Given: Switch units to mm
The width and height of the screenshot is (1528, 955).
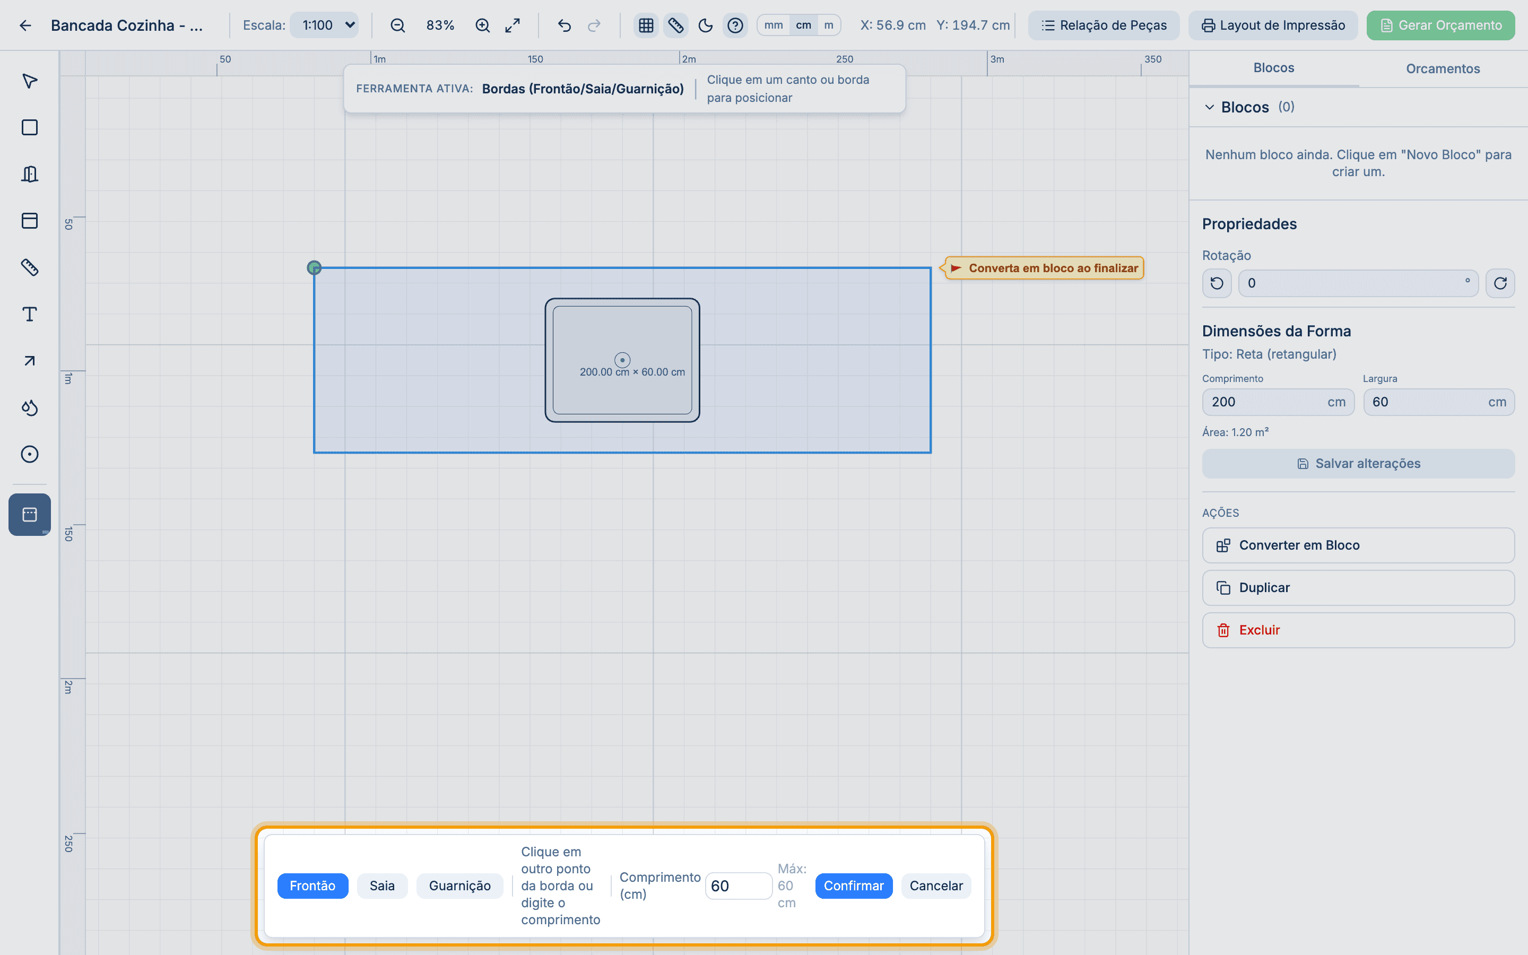Looking at the screenshot, I should pos(774,25).
